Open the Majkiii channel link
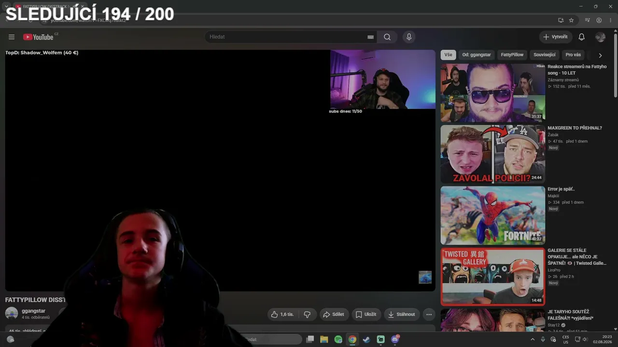 [x=553, y=196]
